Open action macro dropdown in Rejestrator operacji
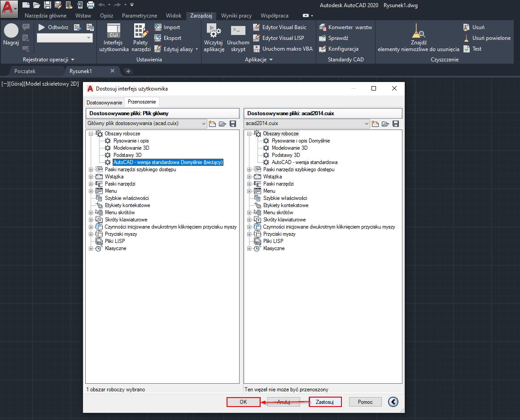 [64, 38]
